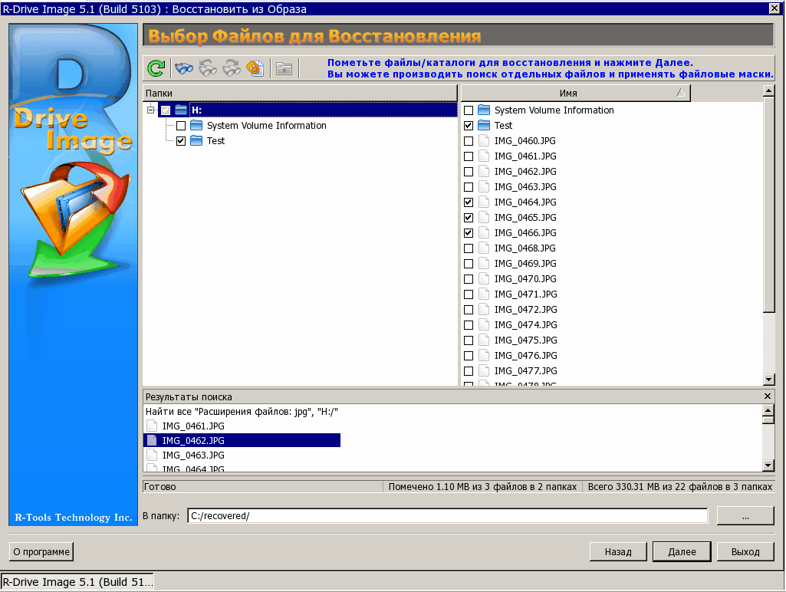
Task: Uncheck the Test folder in file list
Action: click(x=469, y=126)
